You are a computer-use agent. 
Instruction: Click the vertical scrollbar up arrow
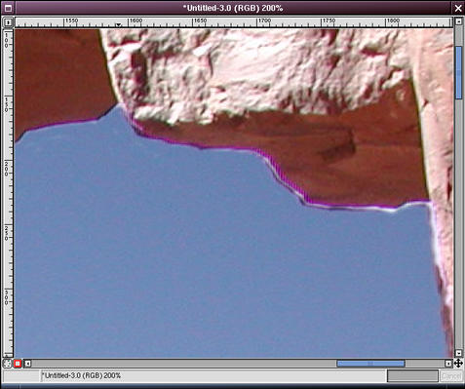458,21
